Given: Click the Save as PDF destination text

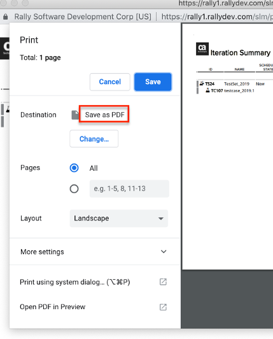Looking at the screenshot, I should click(104, 115).
